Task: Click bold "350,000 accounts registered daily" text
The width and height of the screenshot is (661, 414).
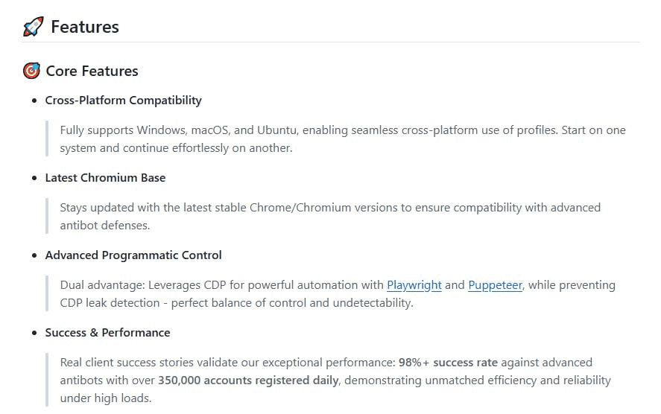Action: (248, 380)
